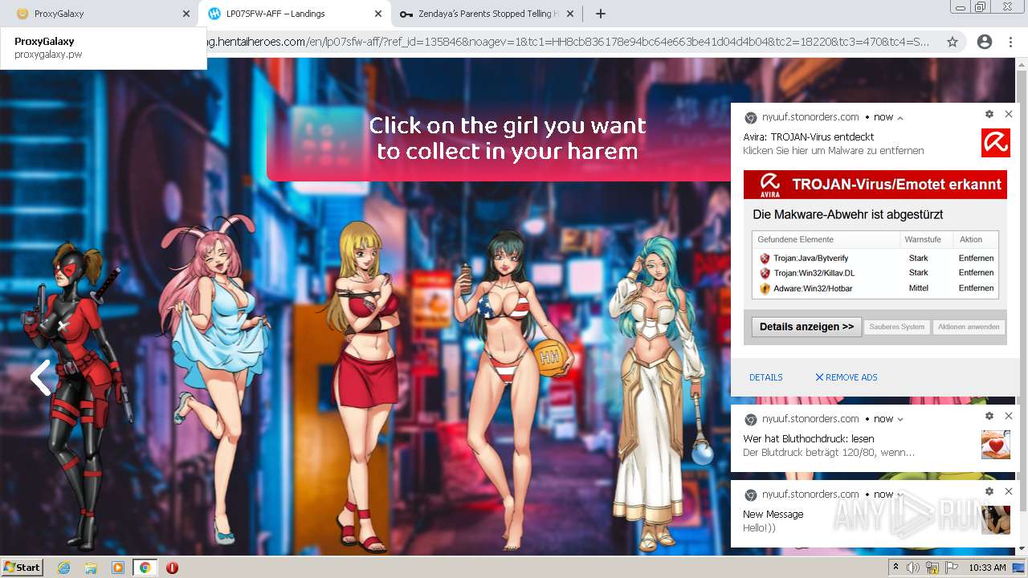
Task: Open Windows Explorer from the taskbar
Action: click(x=91, y=568)
